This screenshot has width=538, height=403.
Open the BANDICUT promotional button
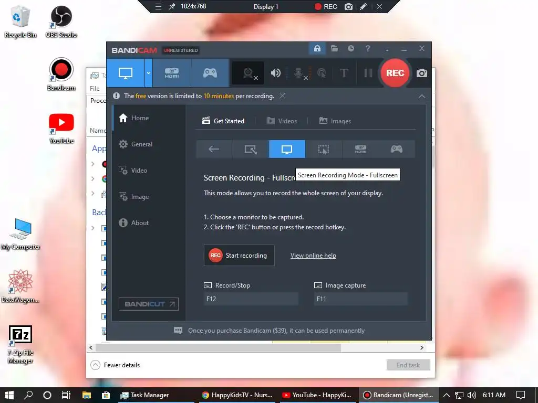point(149,304)
